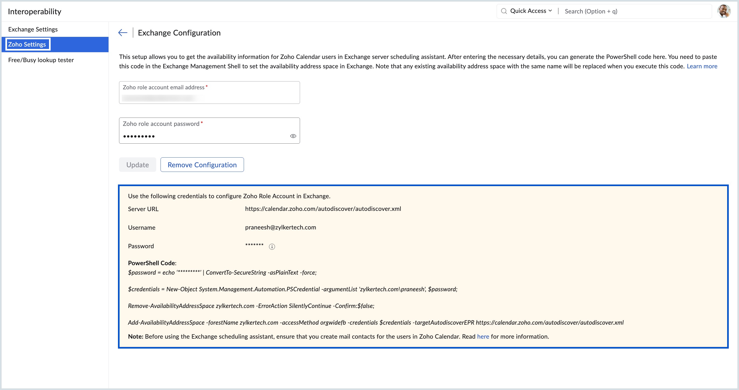Open the 'here' link in Note
The width and height of the screenshot is (739, 390).
(x=483, y=336)
